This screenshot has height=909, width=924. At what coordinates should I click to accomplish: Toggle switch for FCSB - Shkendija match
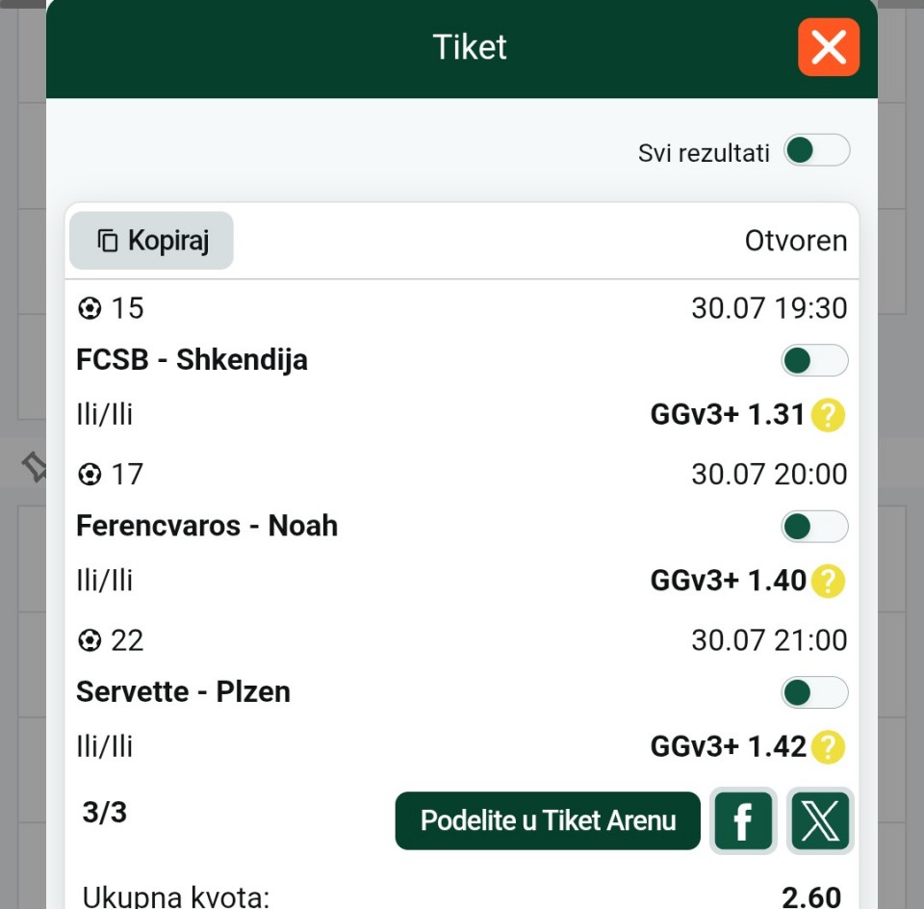pos(814,360)
